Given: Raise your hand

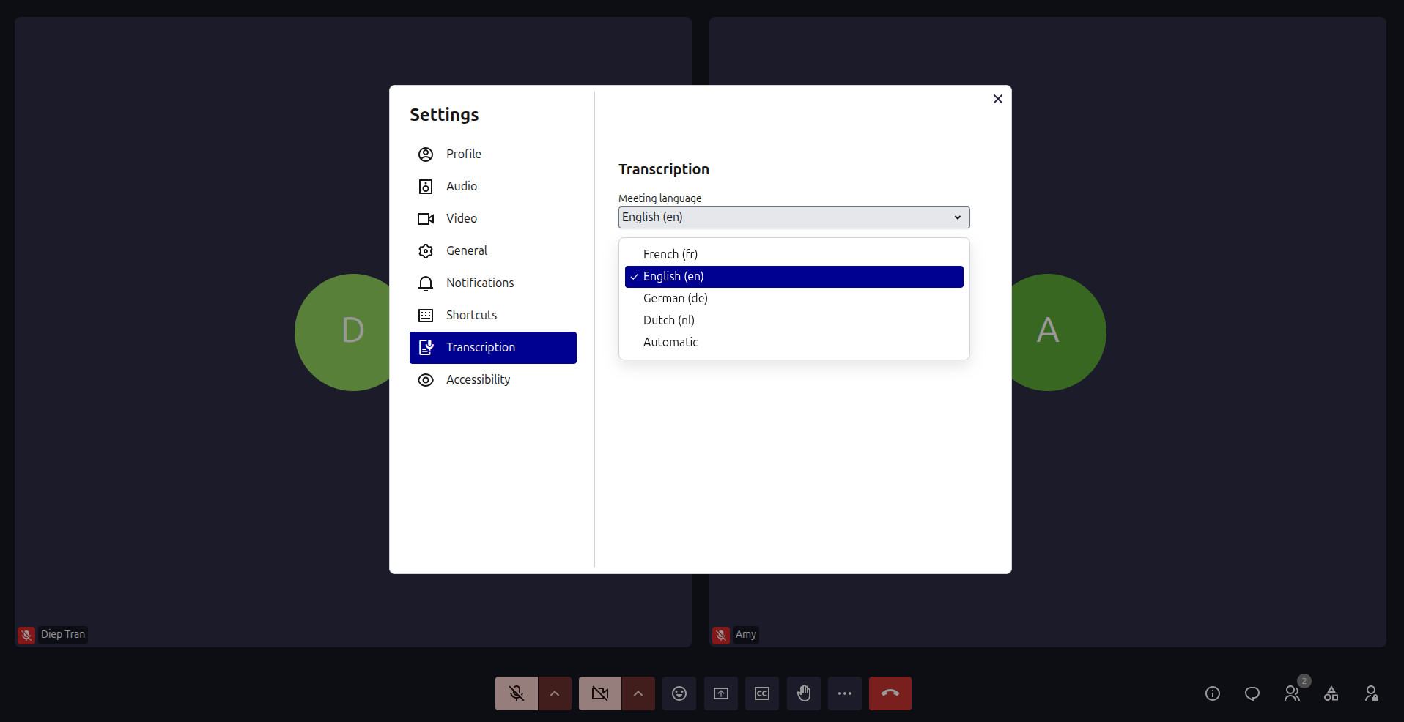Looking at the screenshot, I should pos(804,693).
